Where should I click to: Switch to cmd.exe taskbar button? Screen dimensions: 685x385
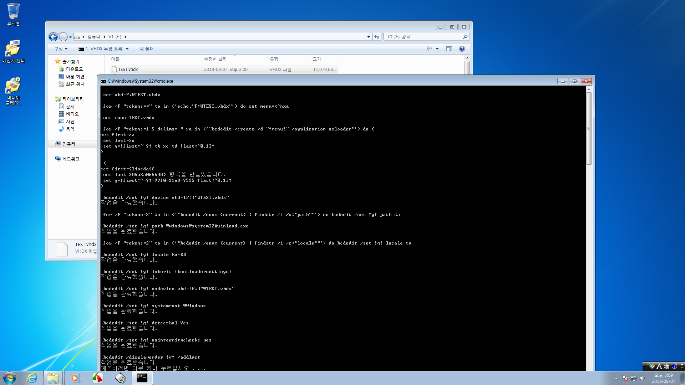pos(142,378)
